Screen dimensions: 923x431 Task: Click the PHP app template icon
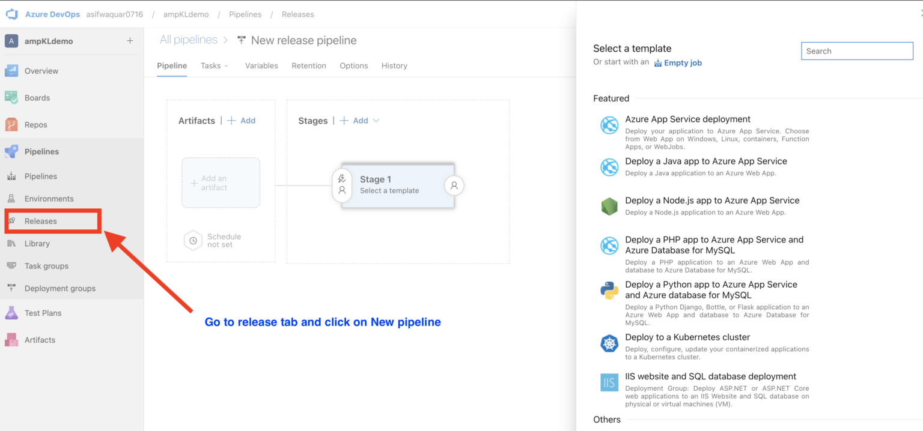[x=609, y=246]
